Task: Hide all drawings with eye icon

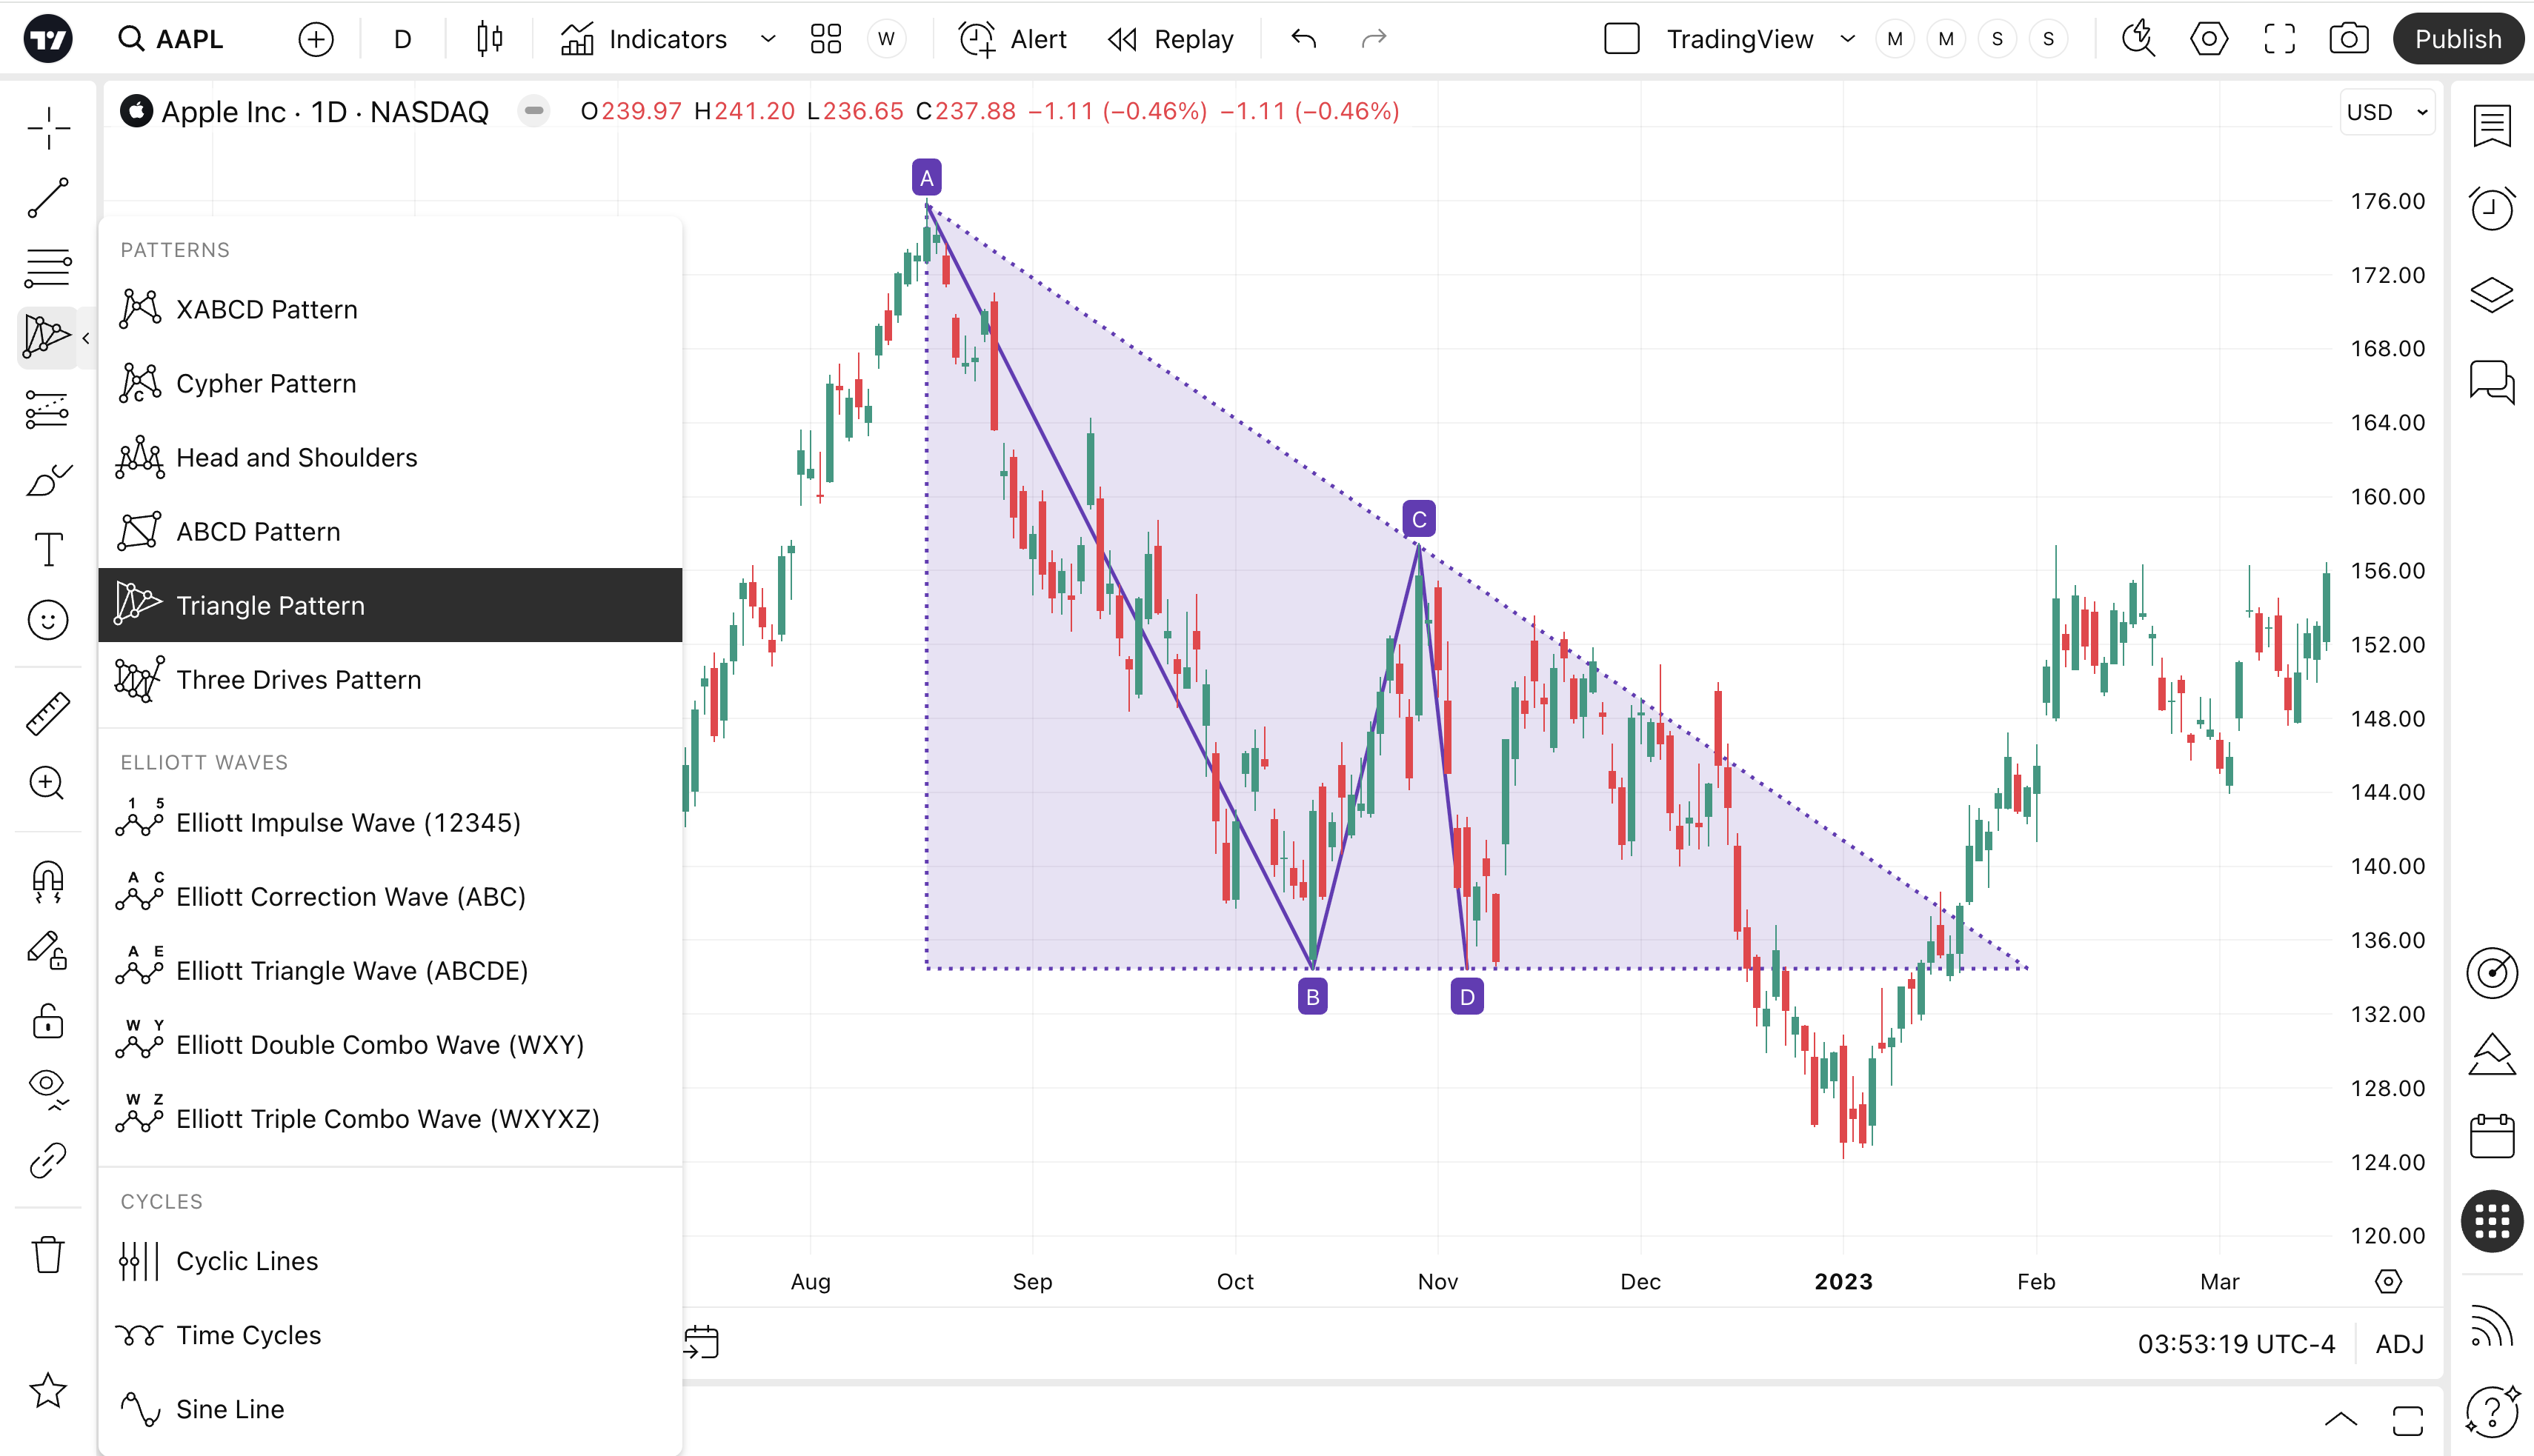Action: 48,1087
